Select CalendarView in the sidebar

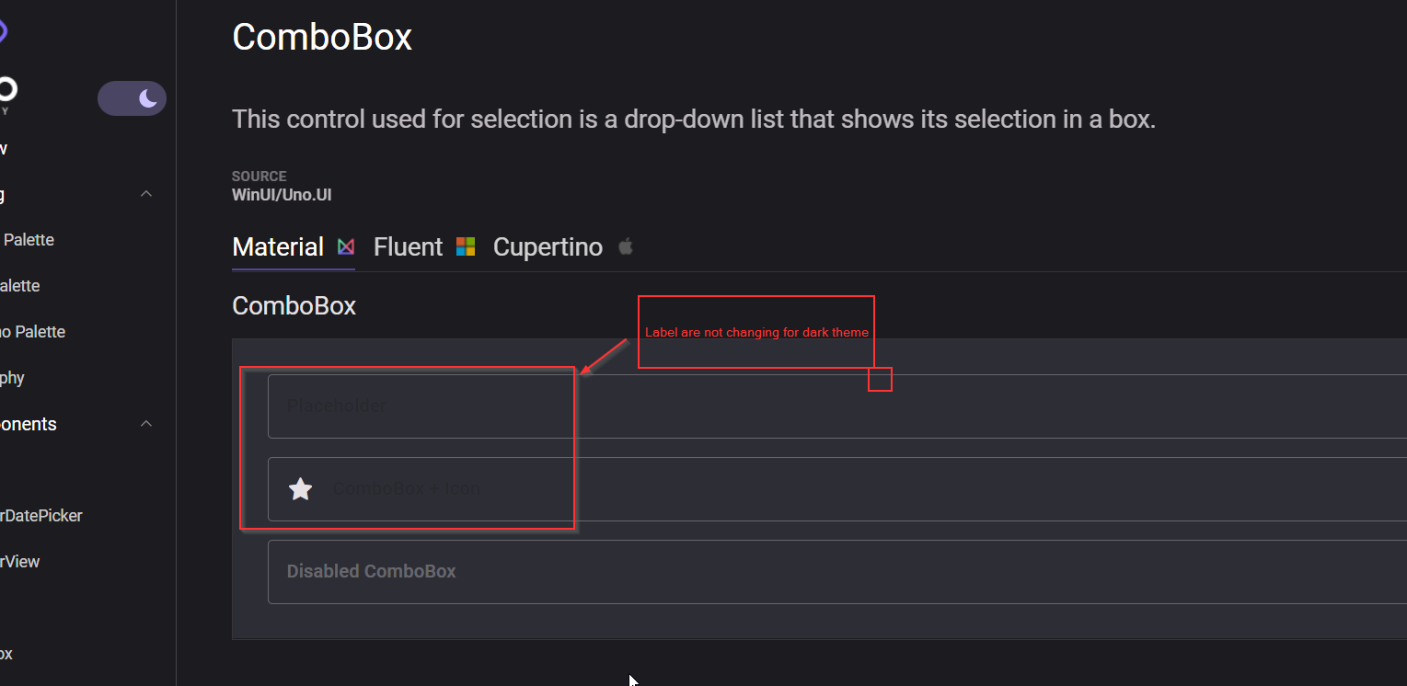(20, 561)
